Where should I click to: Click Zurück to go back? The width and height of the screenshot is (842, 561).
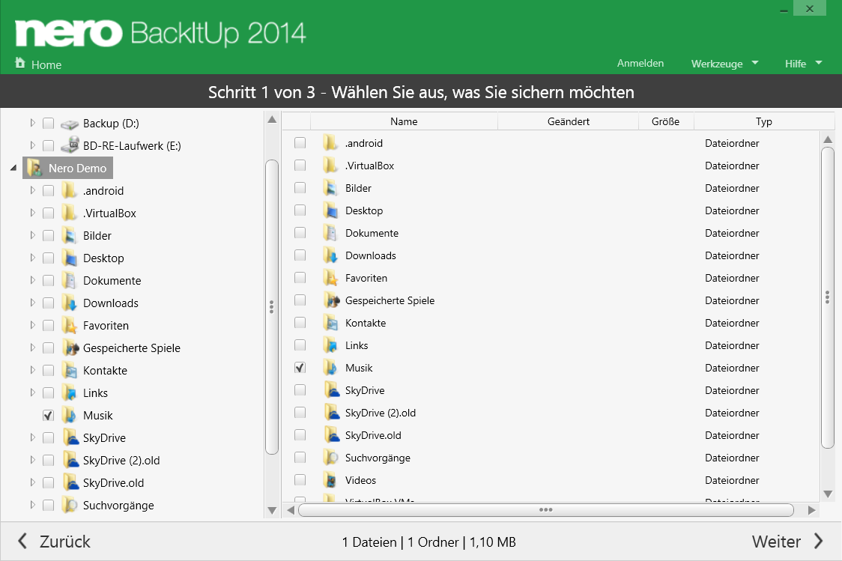pyautogui.click(x=54, y=541)
